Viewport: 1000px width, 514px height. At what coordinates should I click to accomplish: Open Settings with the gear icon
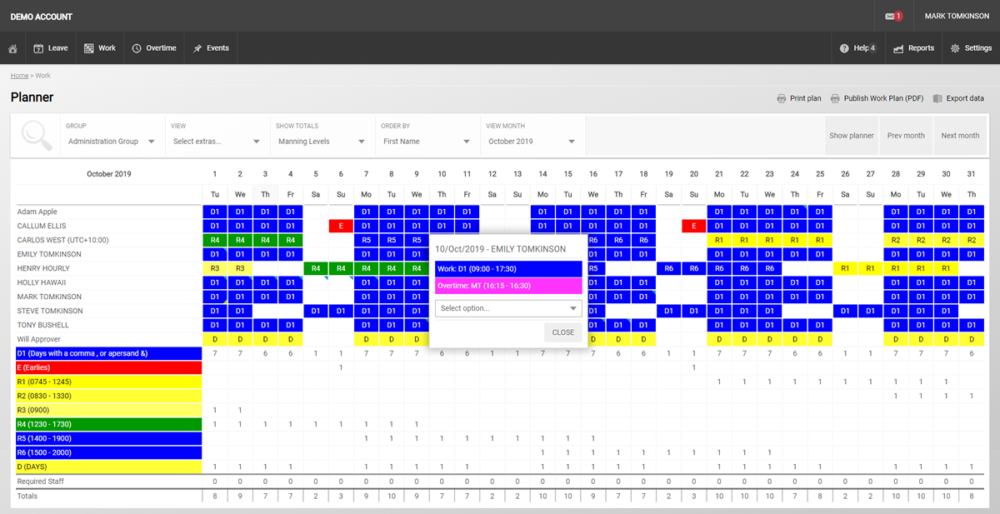coord(955,48)
